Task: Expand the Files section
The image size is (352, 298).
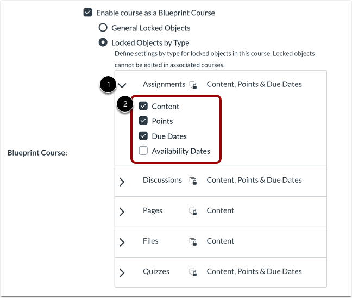Action: [x=122, y=243]
